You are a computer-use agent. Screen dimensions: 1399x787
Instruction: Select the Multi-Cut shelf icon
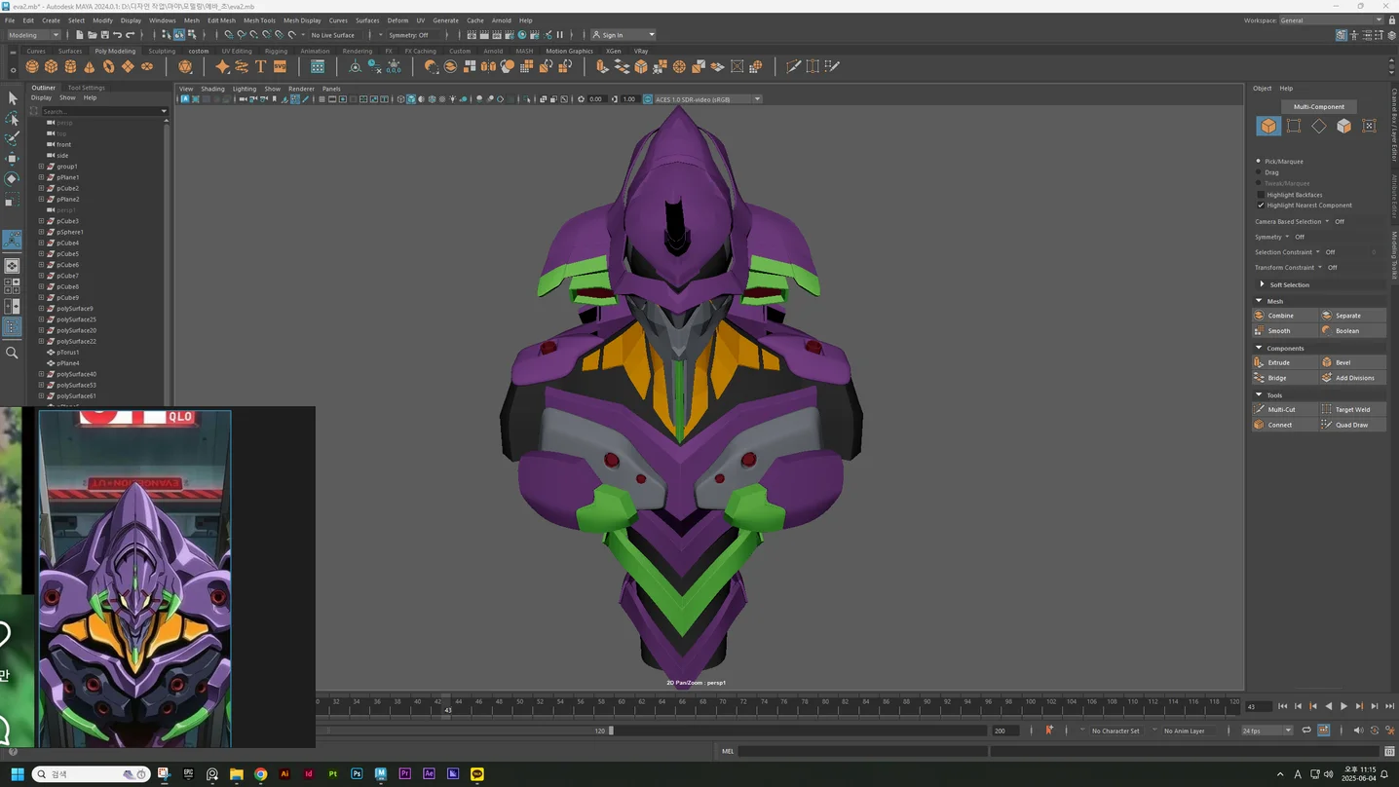pyautogui.click(x=794, y=66)
